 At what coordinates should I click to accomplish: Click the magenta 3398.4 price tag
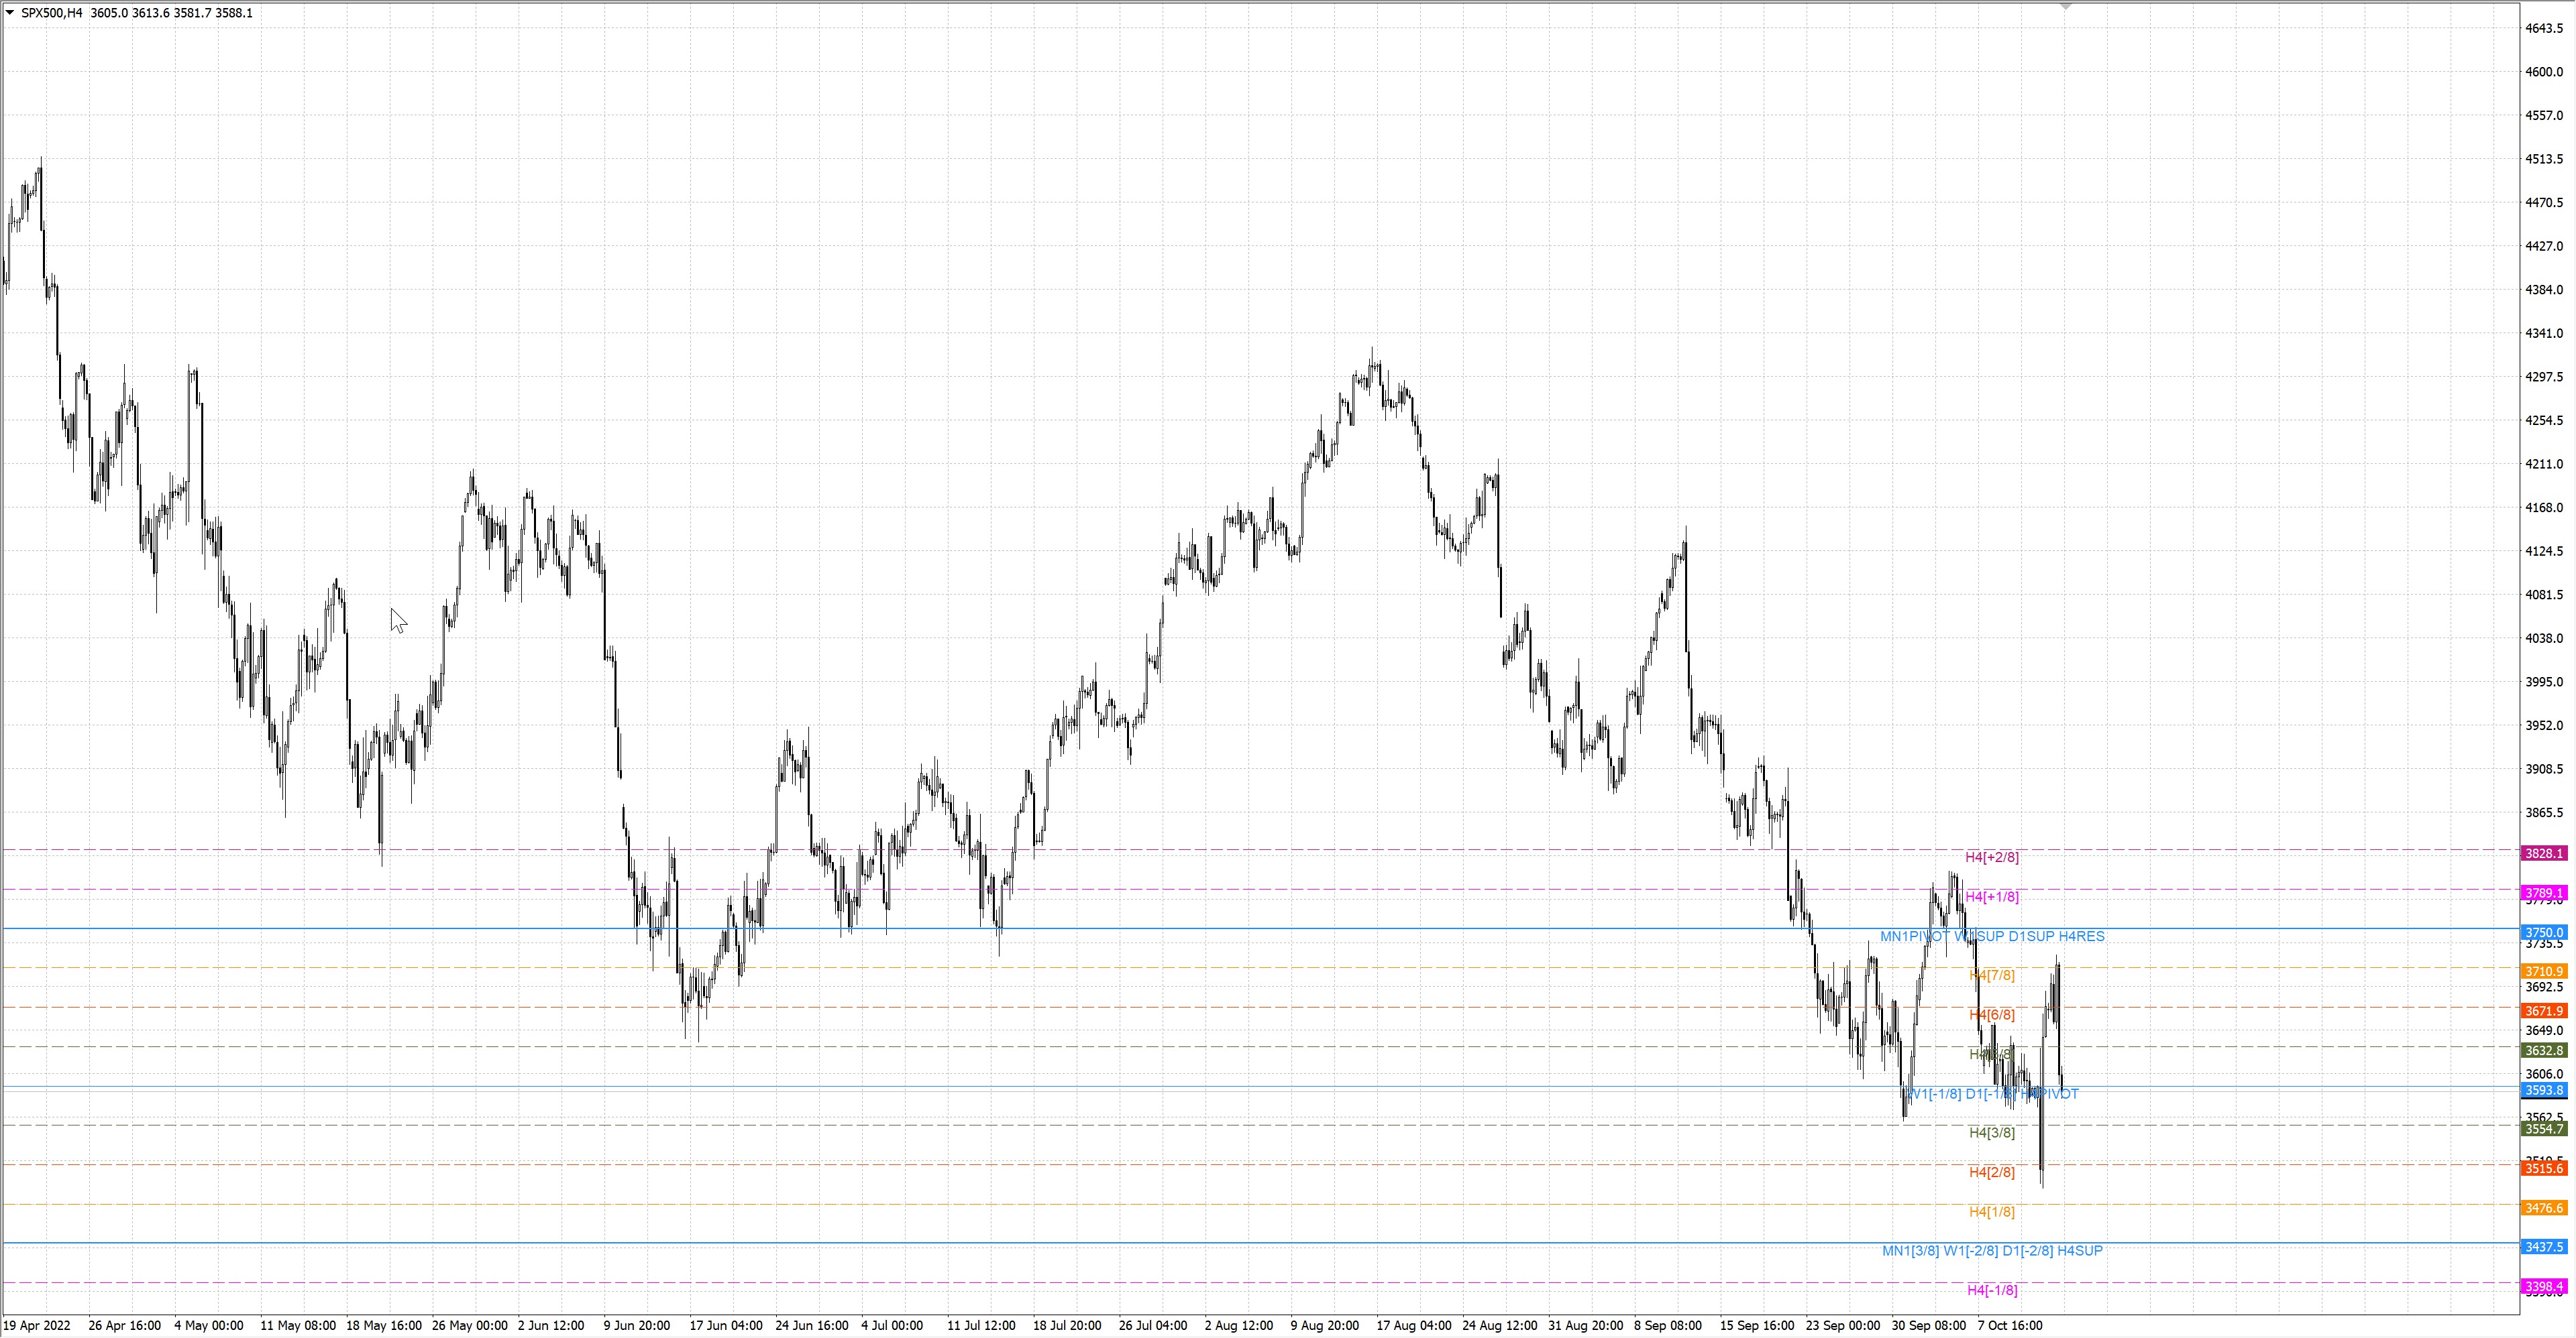(x=2544, y=1286)
